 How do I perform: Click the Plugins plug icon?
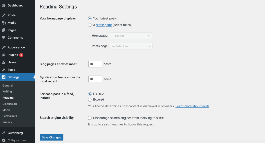tap(4, 55)
